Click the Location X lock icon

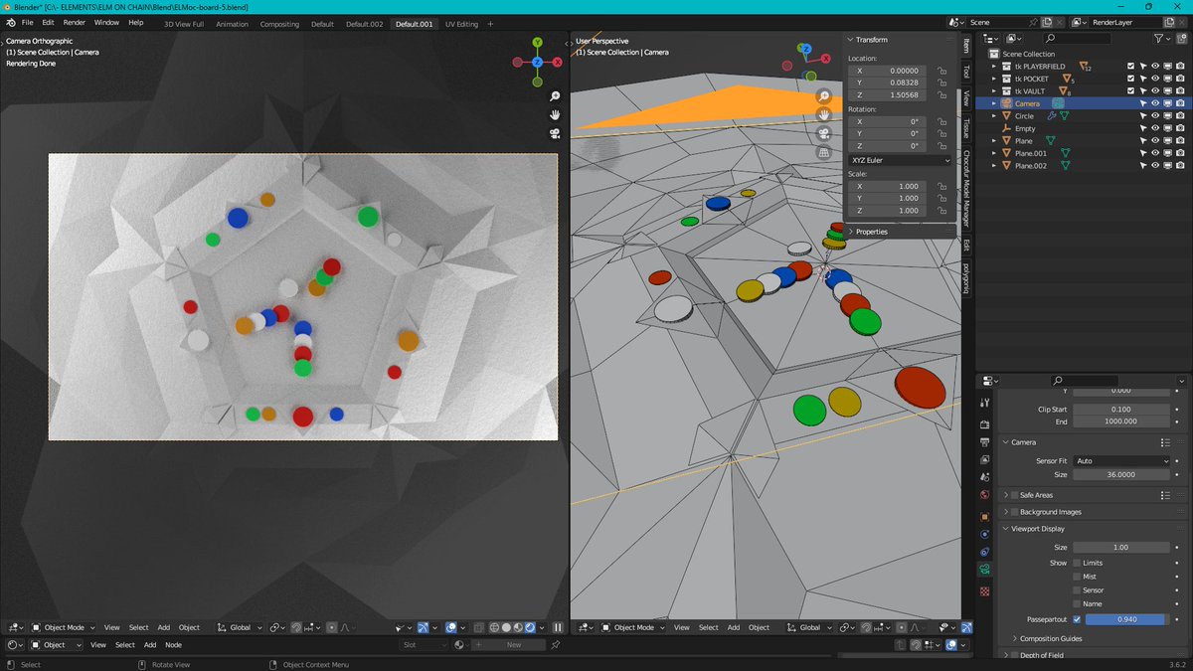[x=941, y=71]
